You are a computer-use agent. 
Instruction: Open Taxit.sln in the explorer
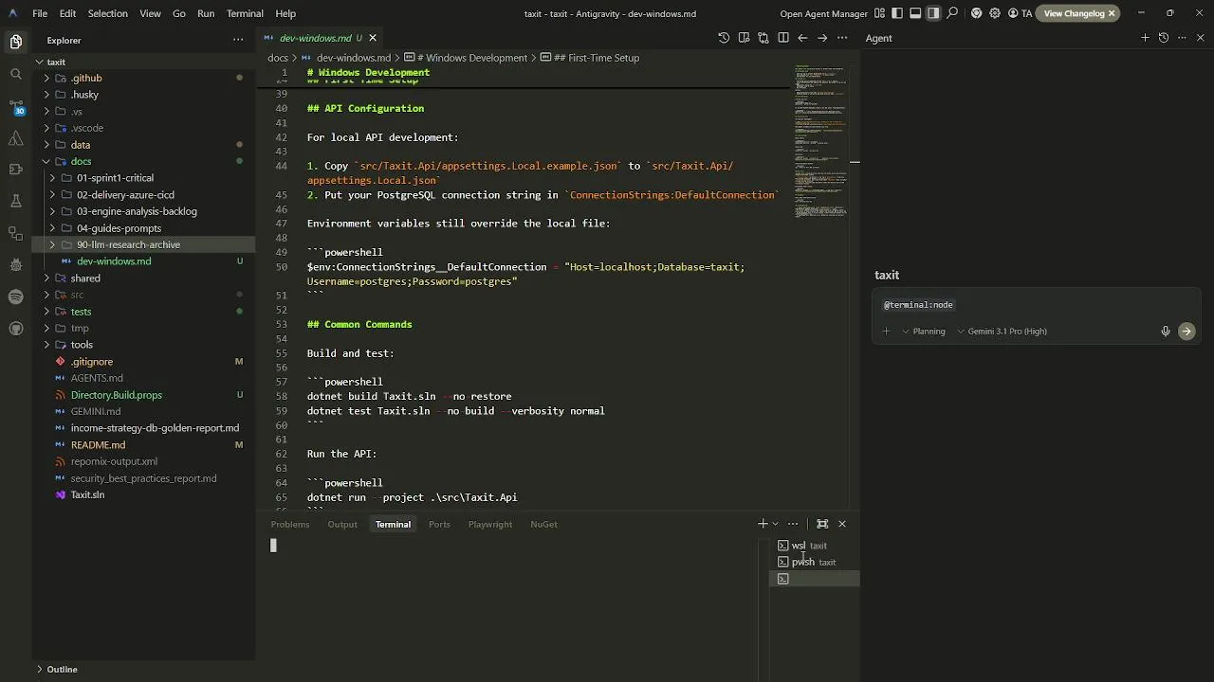pyautogui.click(x=87, y=494)
